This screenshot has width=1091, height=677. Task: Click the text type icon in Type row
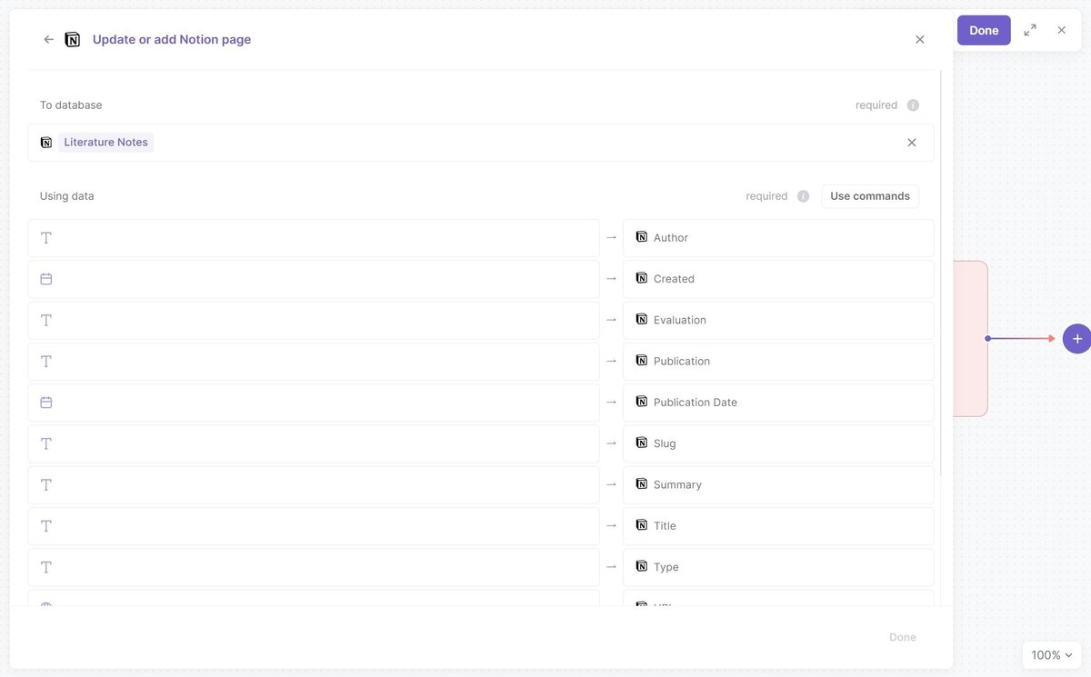click(46, 568)
